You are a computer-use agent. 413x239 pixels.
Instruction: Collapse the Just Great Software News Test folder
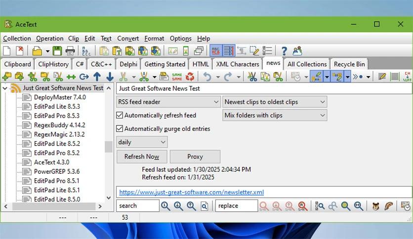click(x=5, y=88)
